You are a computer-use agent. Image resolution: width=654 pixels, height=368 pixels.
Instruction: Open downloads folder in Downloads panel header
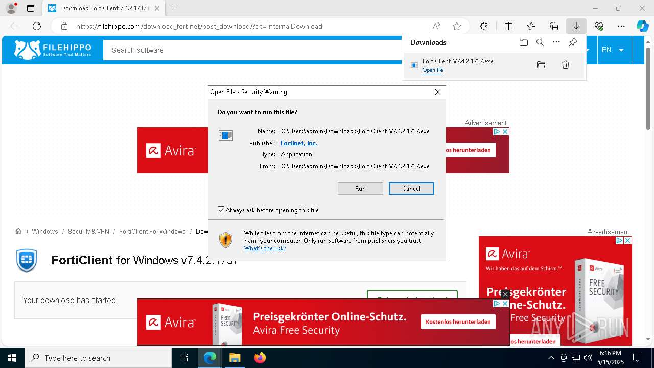tap(523, 42)
